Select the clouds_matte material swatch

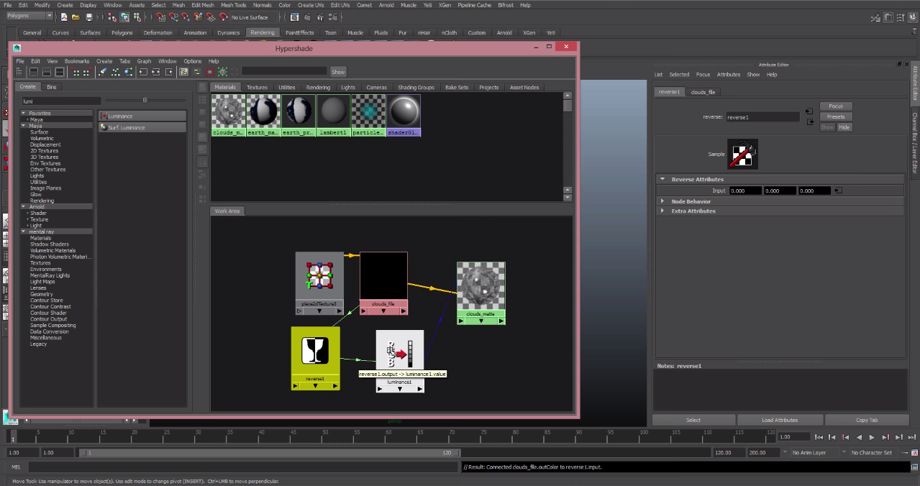[229, 115]
